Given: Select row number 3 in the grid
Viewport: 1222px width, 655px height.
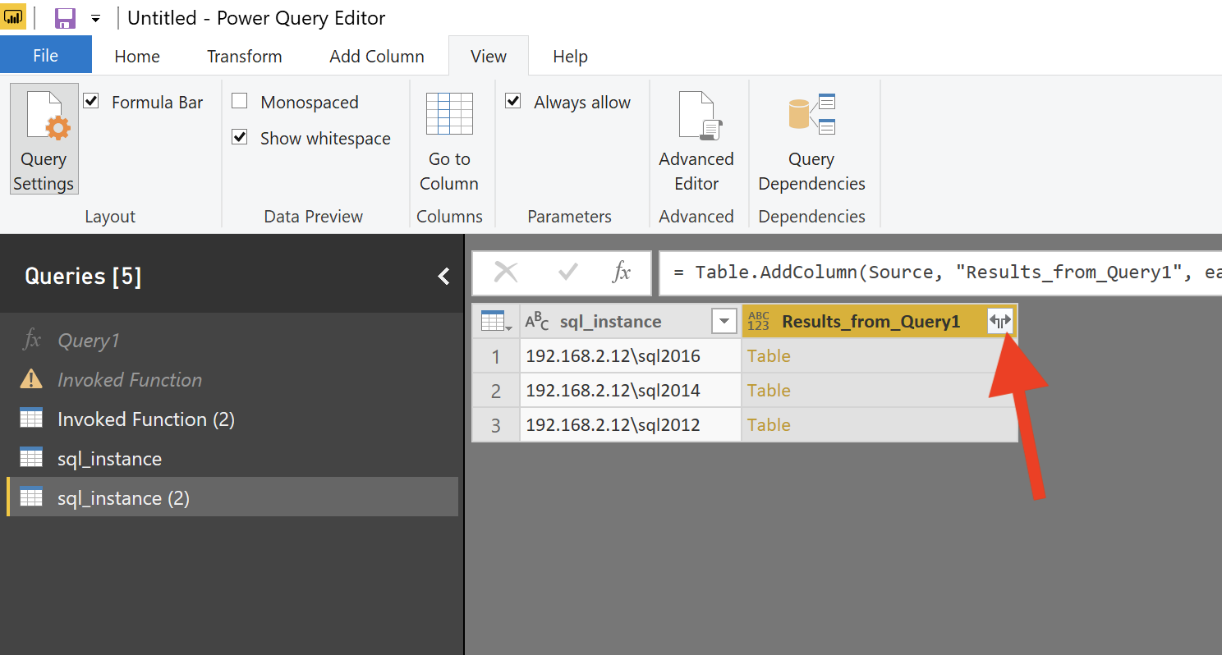Looking at the screenshot, I should 496,425.
